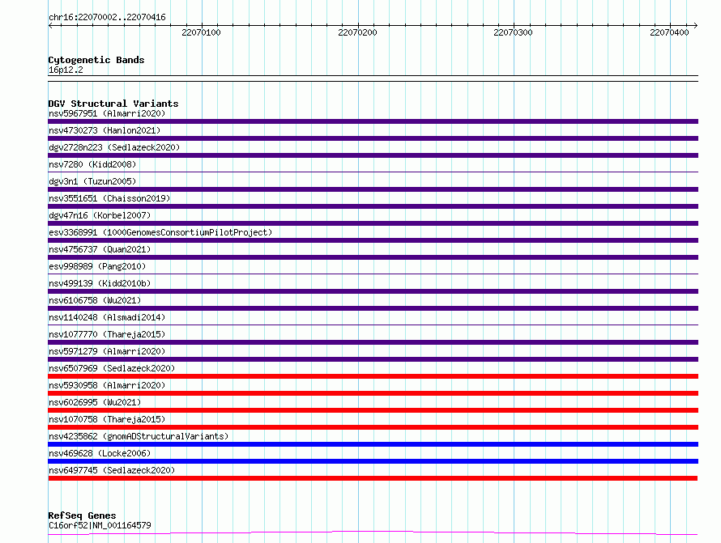Image resolution: width=721 pixels, height=543 pixels.
Task: Click the nsv1077770 (Thareja2015) variant label
Action: [107, 334]
